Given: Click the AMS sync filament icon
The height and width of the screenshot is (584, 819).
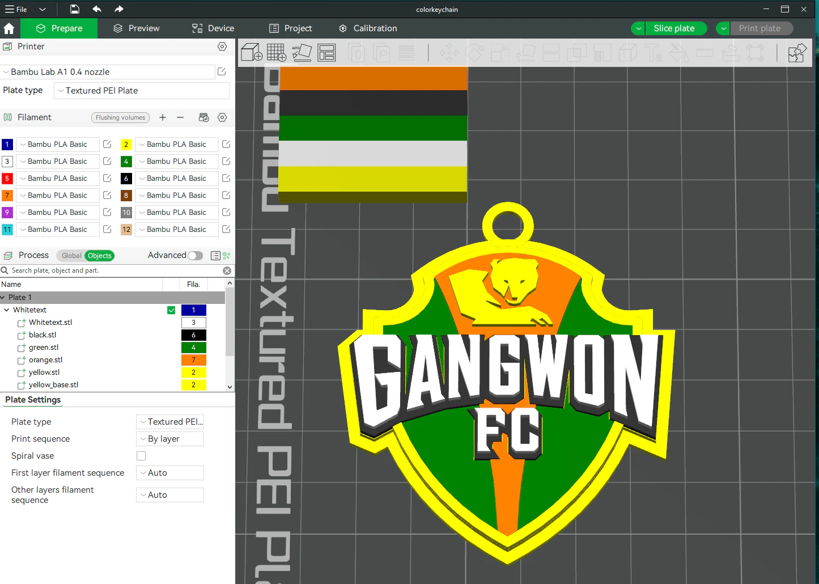Looking at the screenshot, I should click(x=204, y=117).
